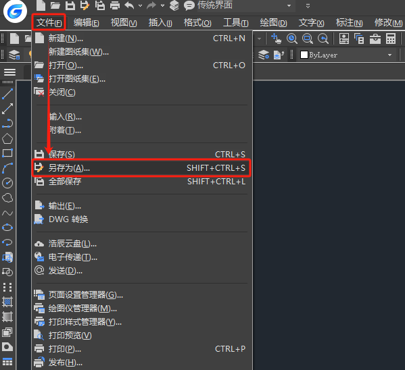Select the Spline curve tool
The width and height of the screenshot is (405, 370).
[x=7, y=213]
